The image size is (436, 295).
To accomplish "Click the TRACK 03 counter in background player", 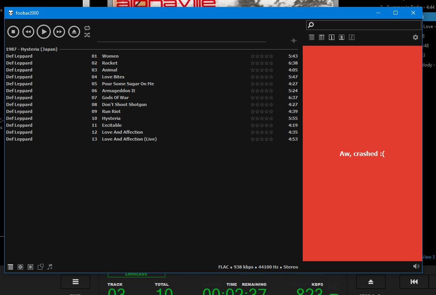I will pos(116,289).
